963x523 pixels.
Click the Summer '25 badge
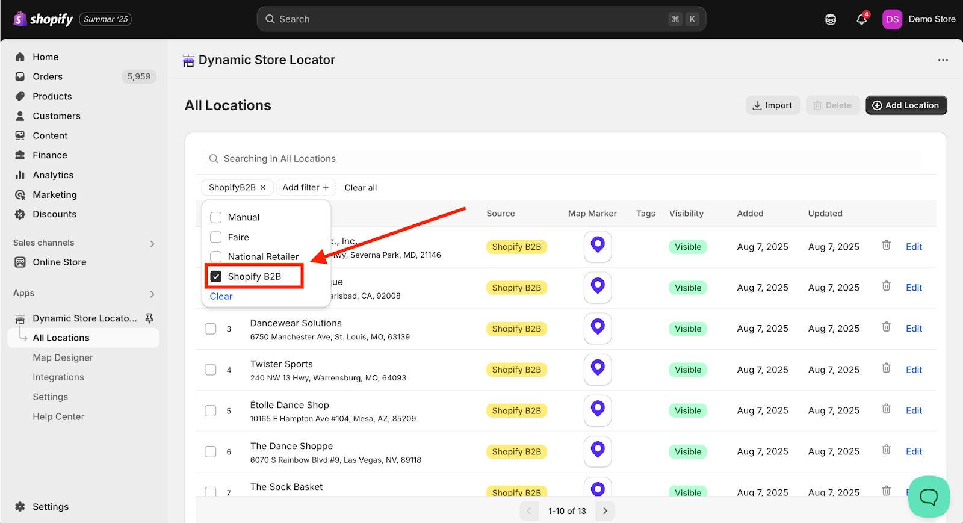click(x=106, y=19)
